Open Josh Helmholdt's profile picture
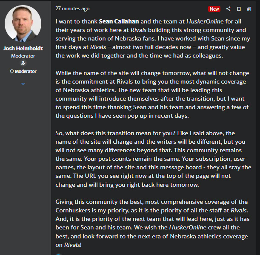The image size is (260, 255). (x=23, y=23)
